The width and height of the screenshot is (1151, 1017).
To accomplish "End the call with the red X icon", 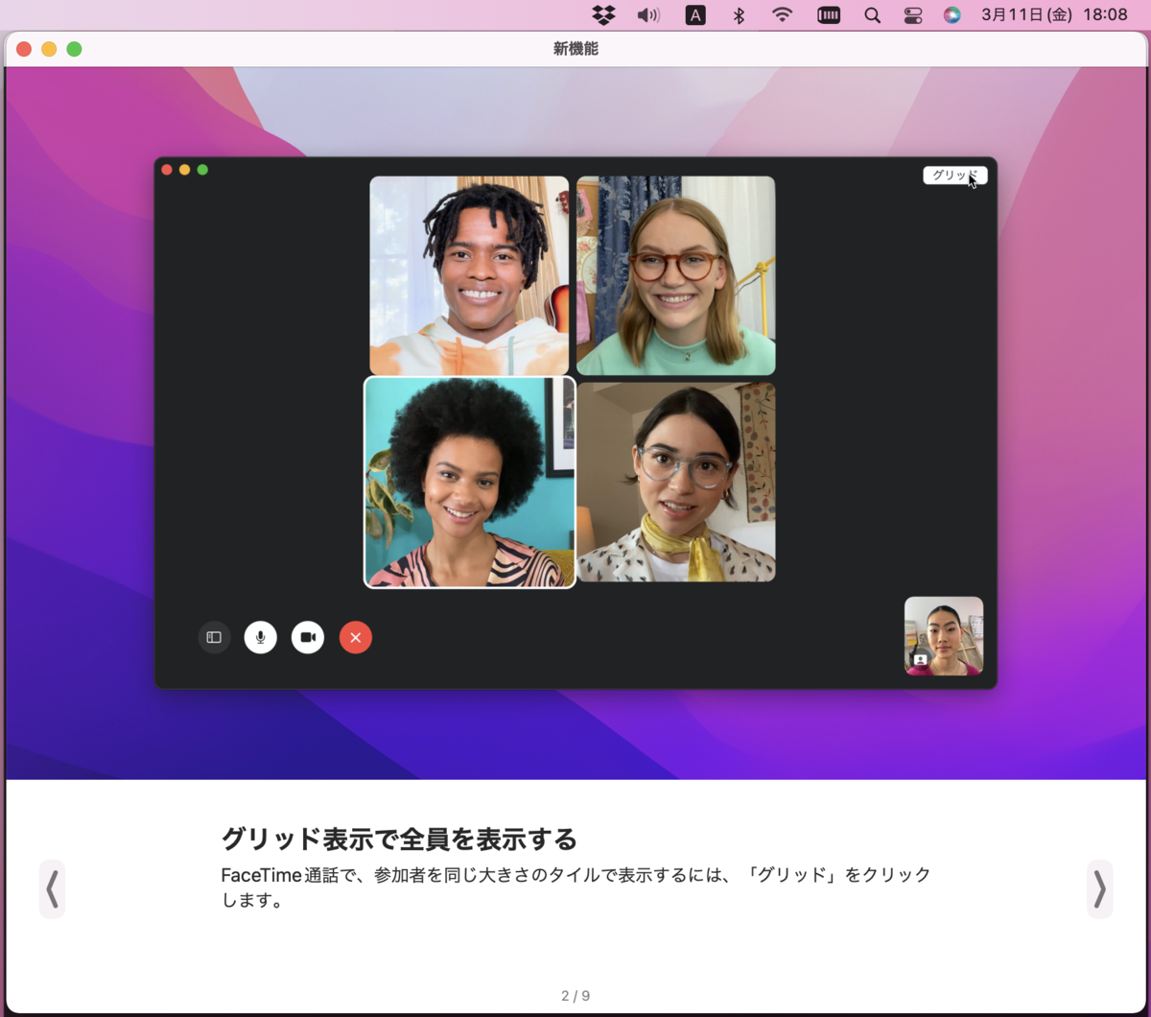I will pyautogui.click(x=356, y=637).
